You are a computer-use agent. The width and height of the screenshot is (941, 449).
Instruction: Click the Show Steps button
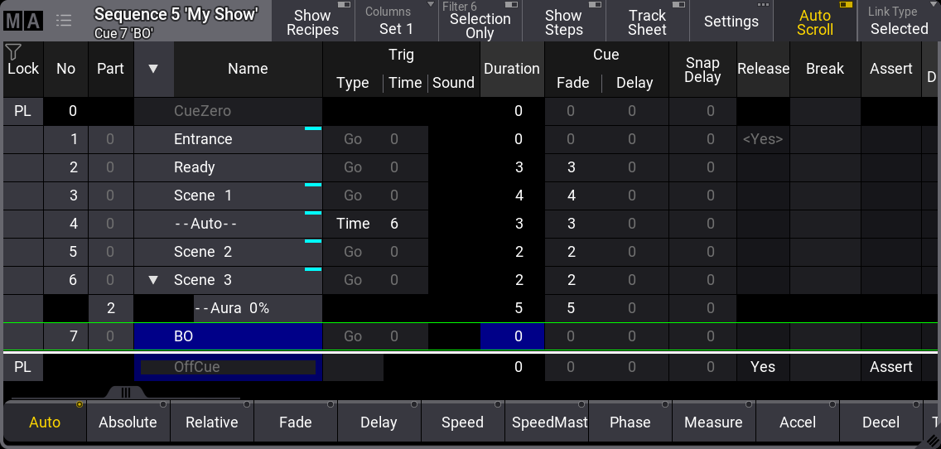563,22
